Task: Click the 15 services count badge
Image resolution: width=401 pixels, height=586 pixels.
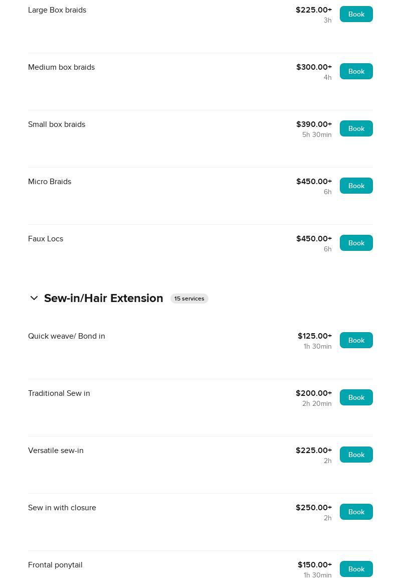Action: click(189, 299)
